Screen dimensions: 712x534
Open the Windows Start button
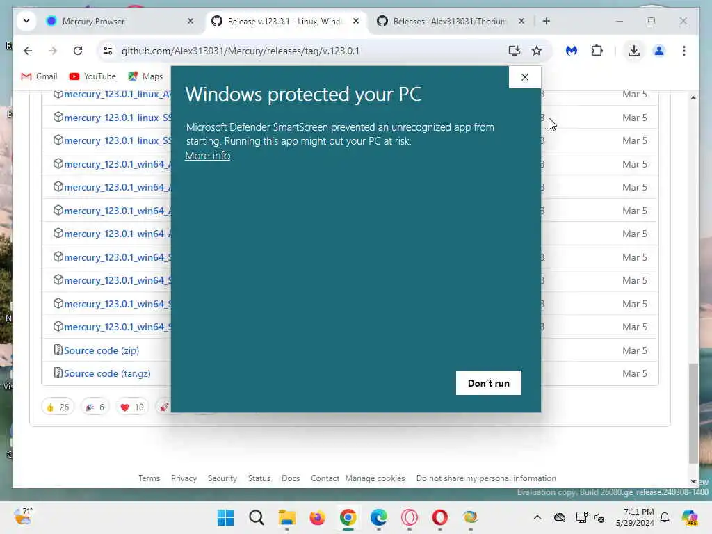pyautogui.click(x=226, y=517)
